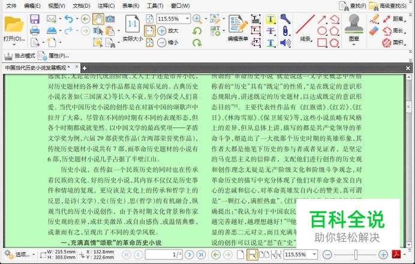Toggle Fit Width in the ribbon
415x264 pixels.
[149, 31]
